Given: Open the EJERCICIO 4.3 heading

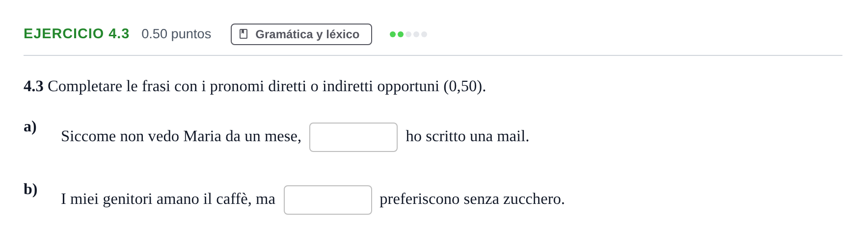Looking at the screenshot, I should pyautogui.click(x=77, y=34).
